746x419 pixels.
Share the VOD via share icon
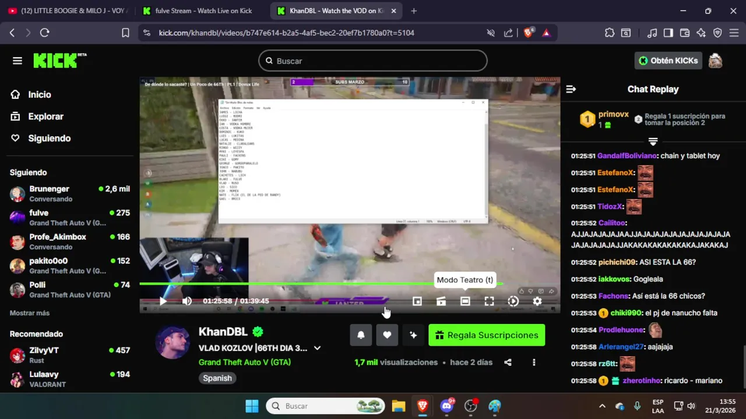tap(508, 362)
